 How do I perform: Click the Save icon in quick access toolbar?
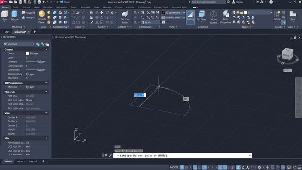tap(20, 2)
